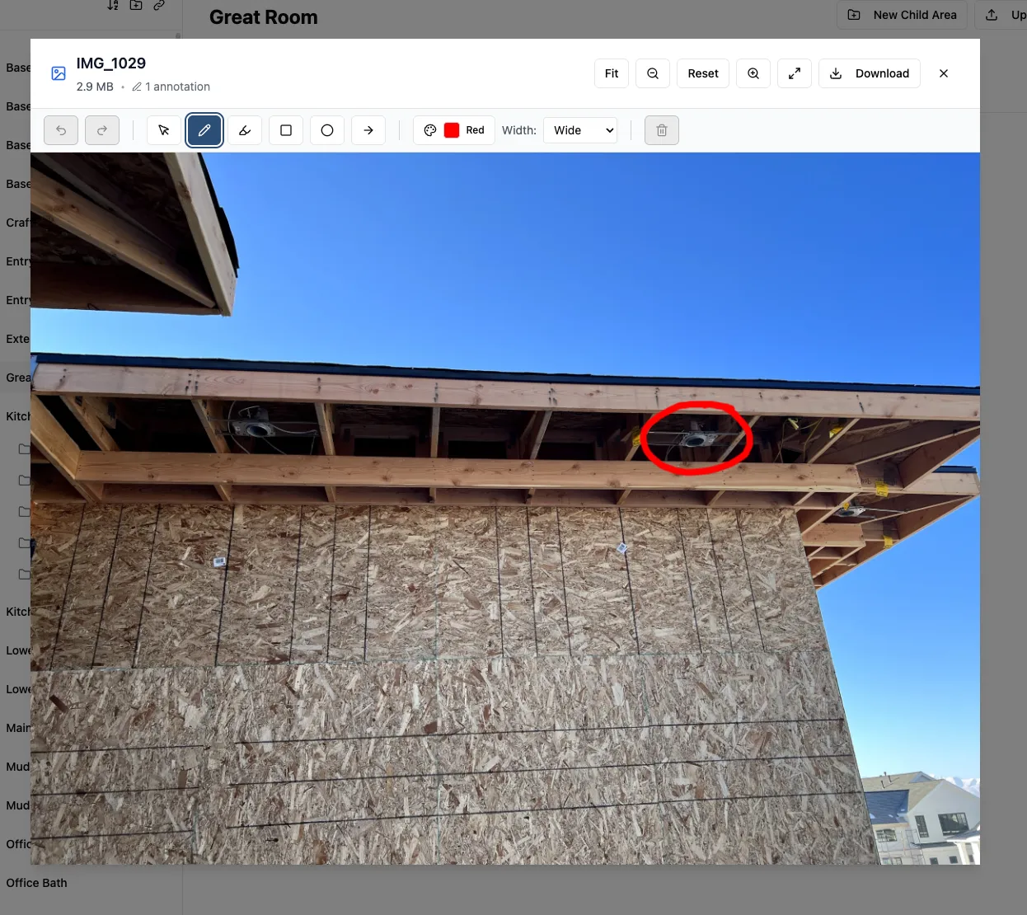Click the Redo arrow icon
The width and height of the screenshot is (1027, 915).
pos(102,129)
